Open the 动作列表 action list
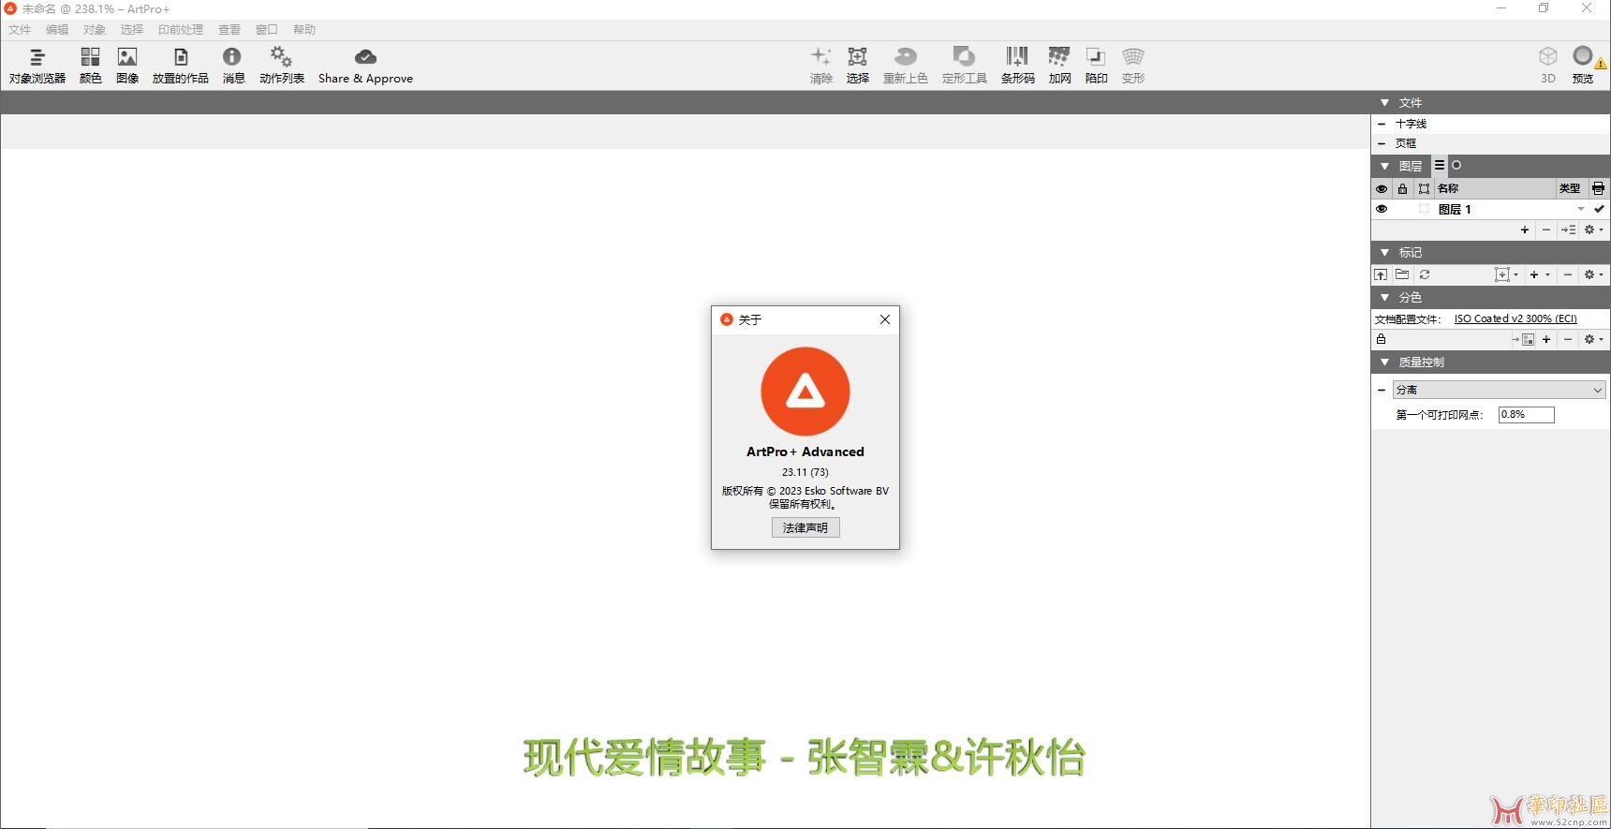1611x829 pixels. click(282, 66)
